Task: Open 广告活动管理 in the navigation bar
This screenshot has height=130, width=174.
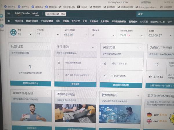Action: [47, 21]
